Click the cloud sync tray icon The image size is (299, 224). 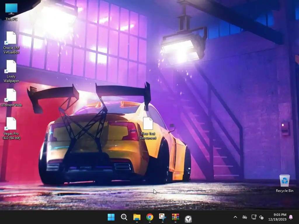245,217
